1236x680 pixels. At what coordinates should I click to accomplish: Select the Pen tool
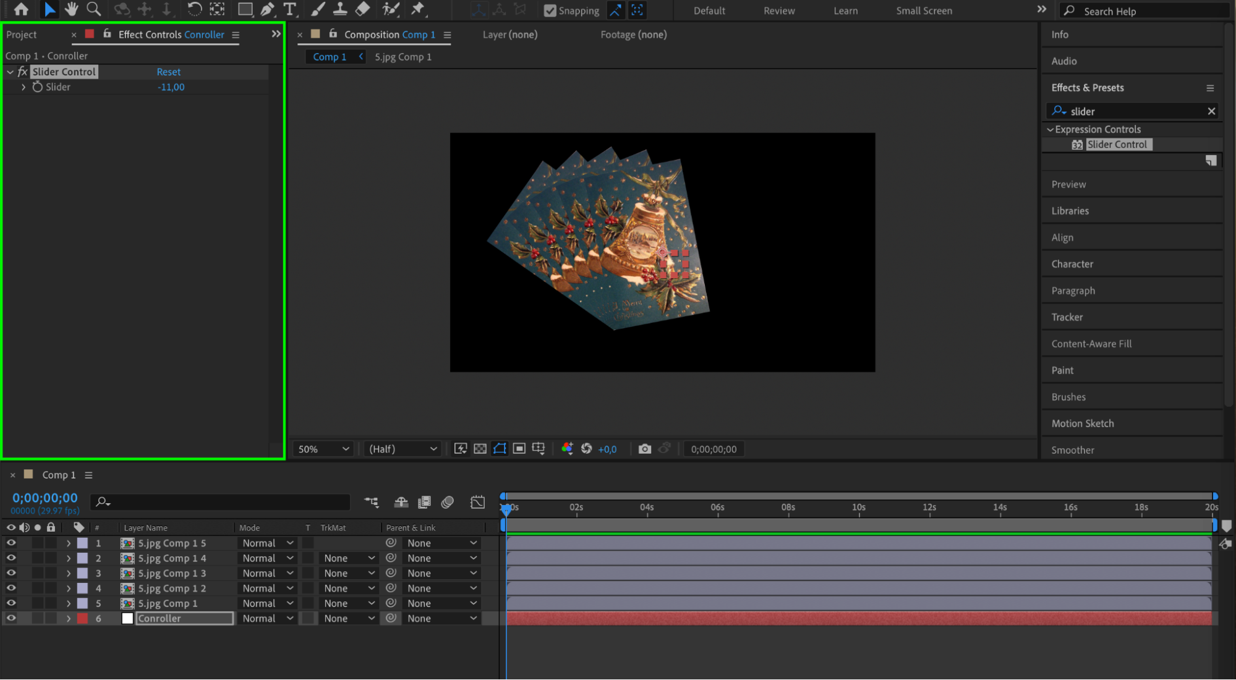pyautogui.click(x=267, y=9)
